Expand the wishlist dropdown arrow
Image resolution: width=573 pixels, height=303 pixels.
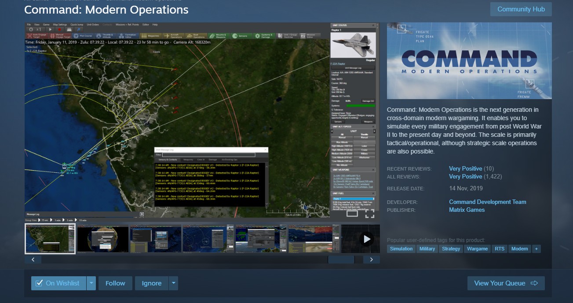click(91, 283)
